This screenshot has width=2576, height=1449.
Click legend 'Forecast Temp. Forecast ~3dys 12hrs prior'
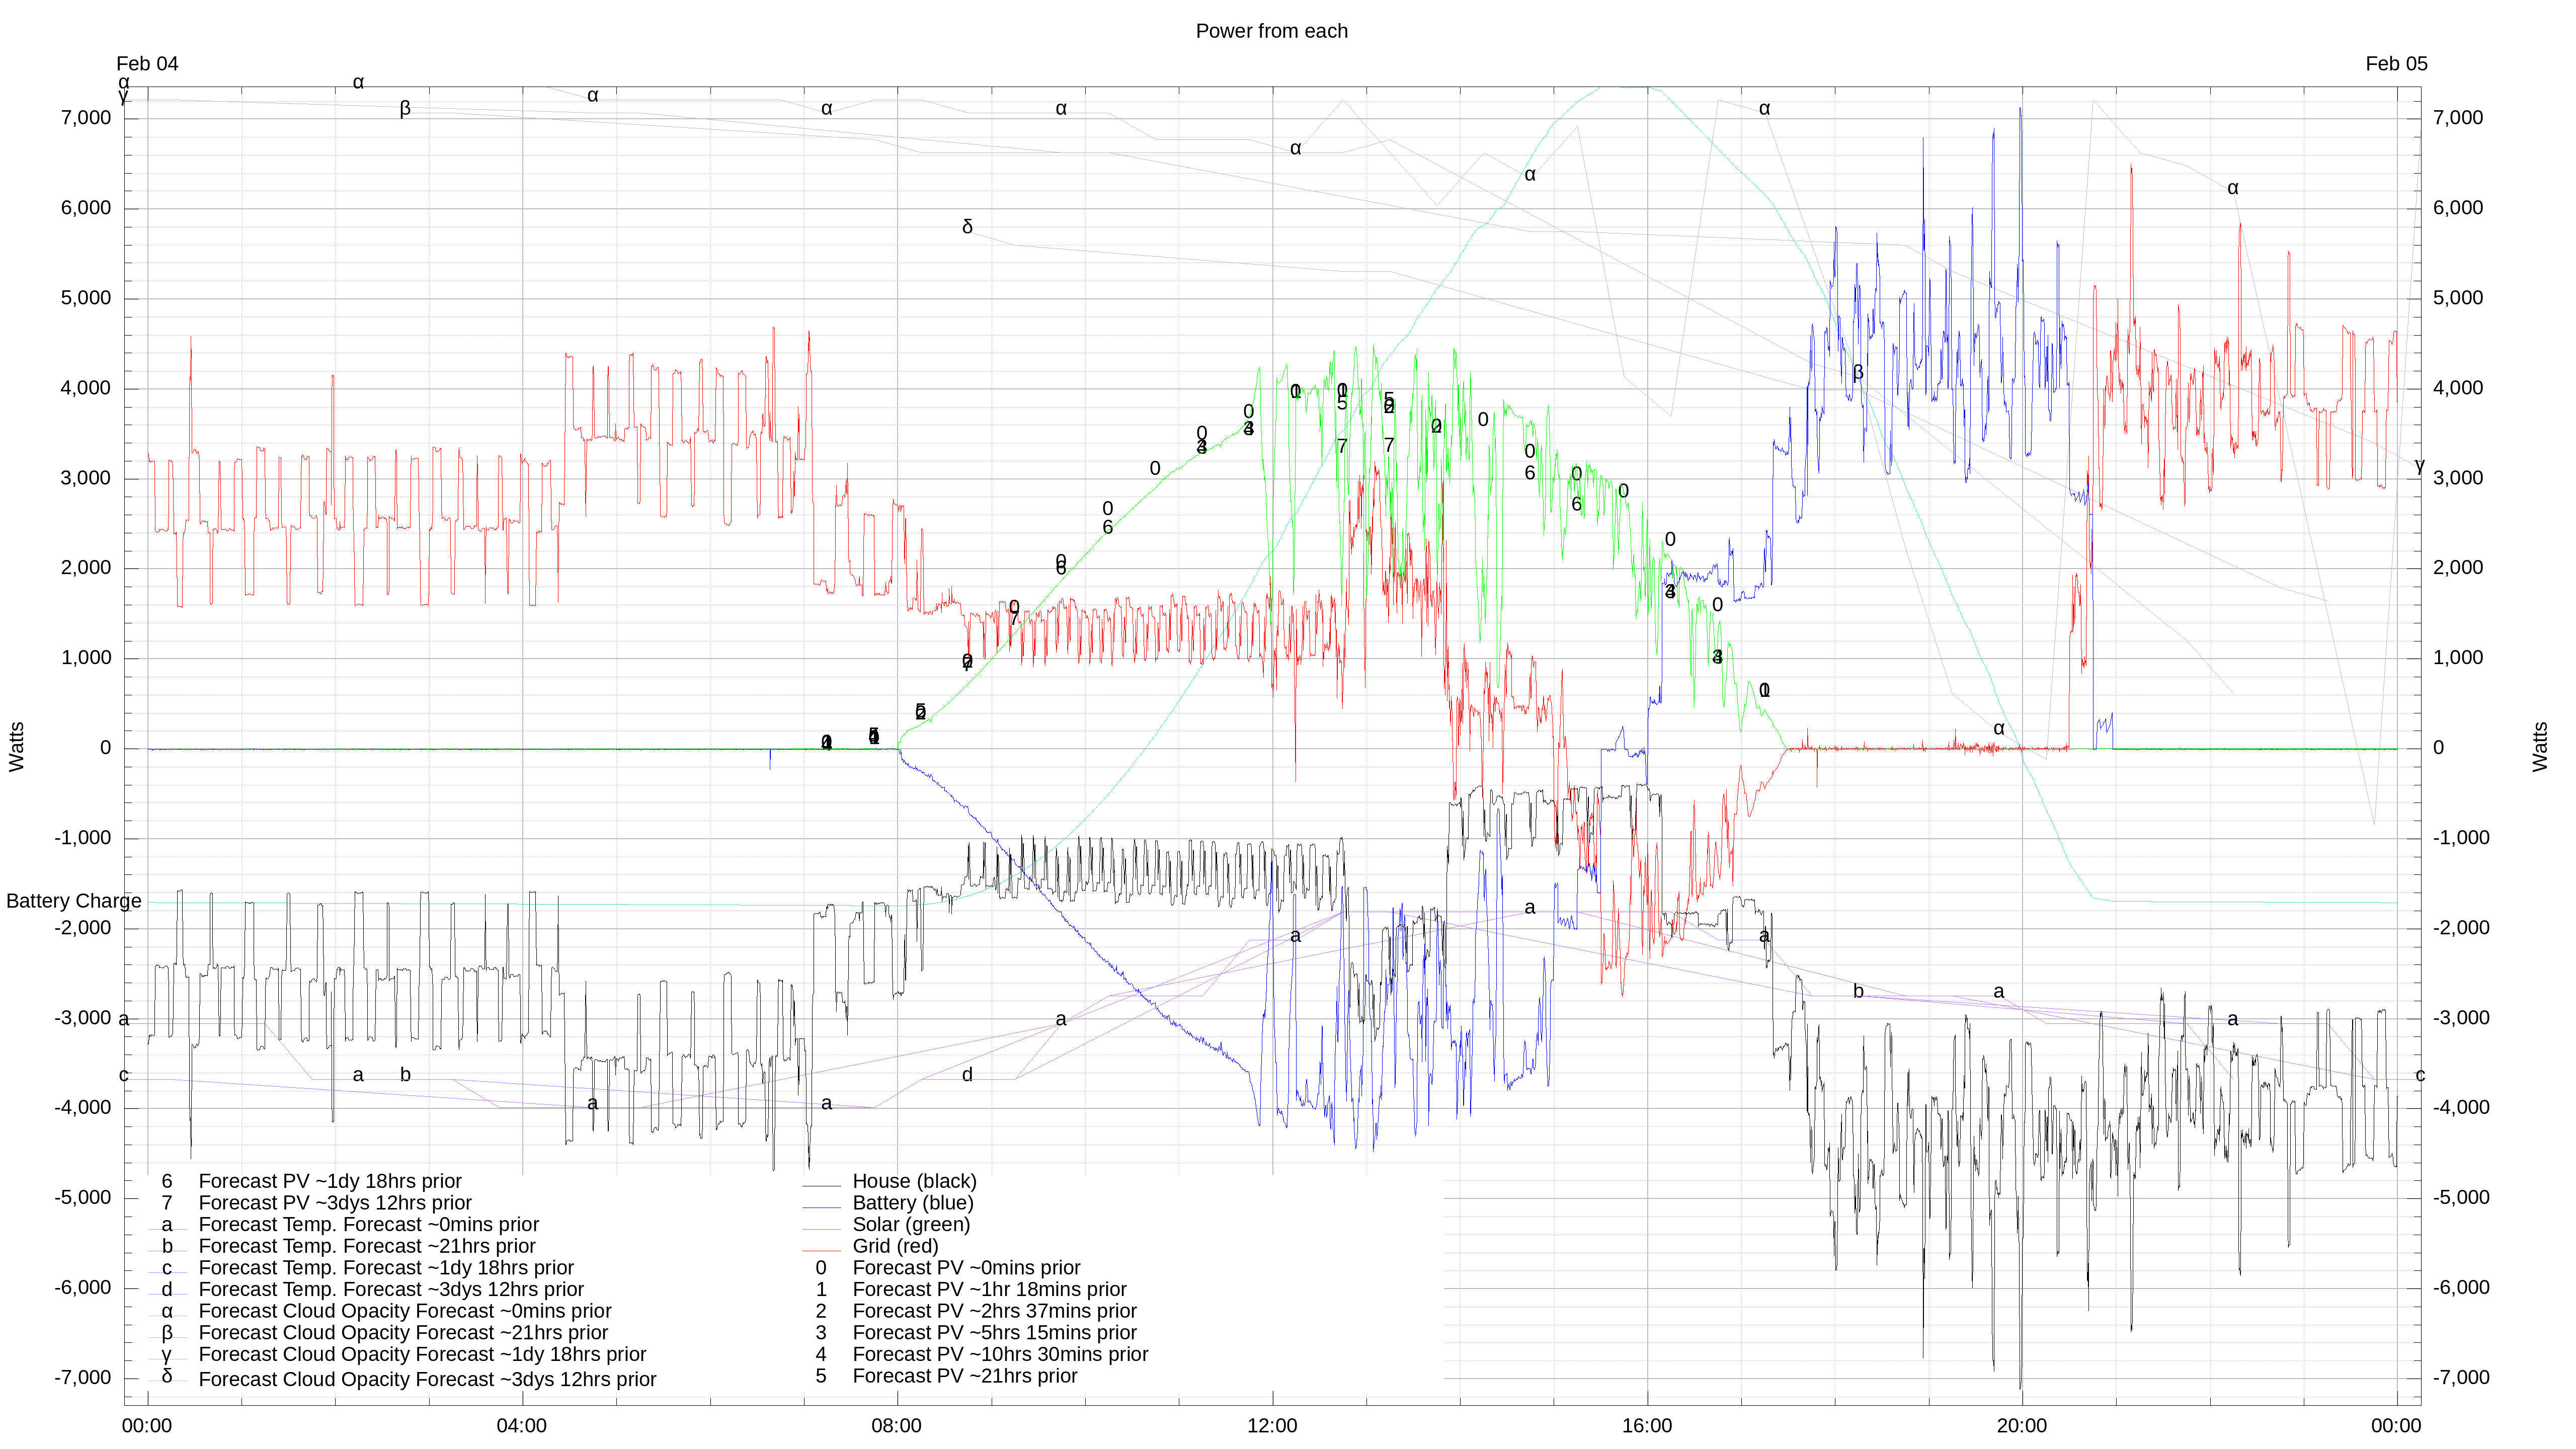point(391,1290)
